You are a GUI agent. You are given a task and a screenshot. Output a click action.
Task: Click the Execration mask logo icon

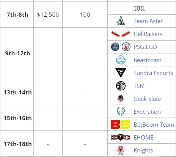pos(121,111)
